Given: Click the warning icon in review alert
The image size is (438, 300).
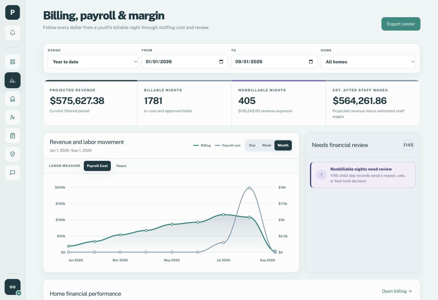Looking at the screenshot, I should coord(321,175).
